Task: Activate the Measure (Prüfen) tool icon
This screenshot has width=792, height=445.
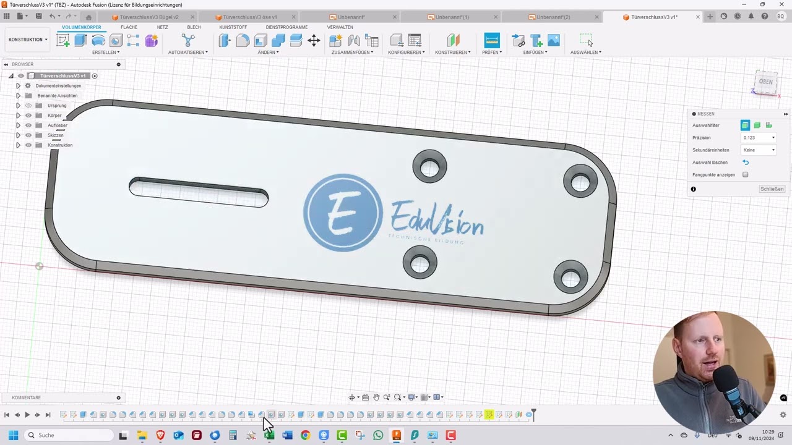Action: [x=492, y=41]
